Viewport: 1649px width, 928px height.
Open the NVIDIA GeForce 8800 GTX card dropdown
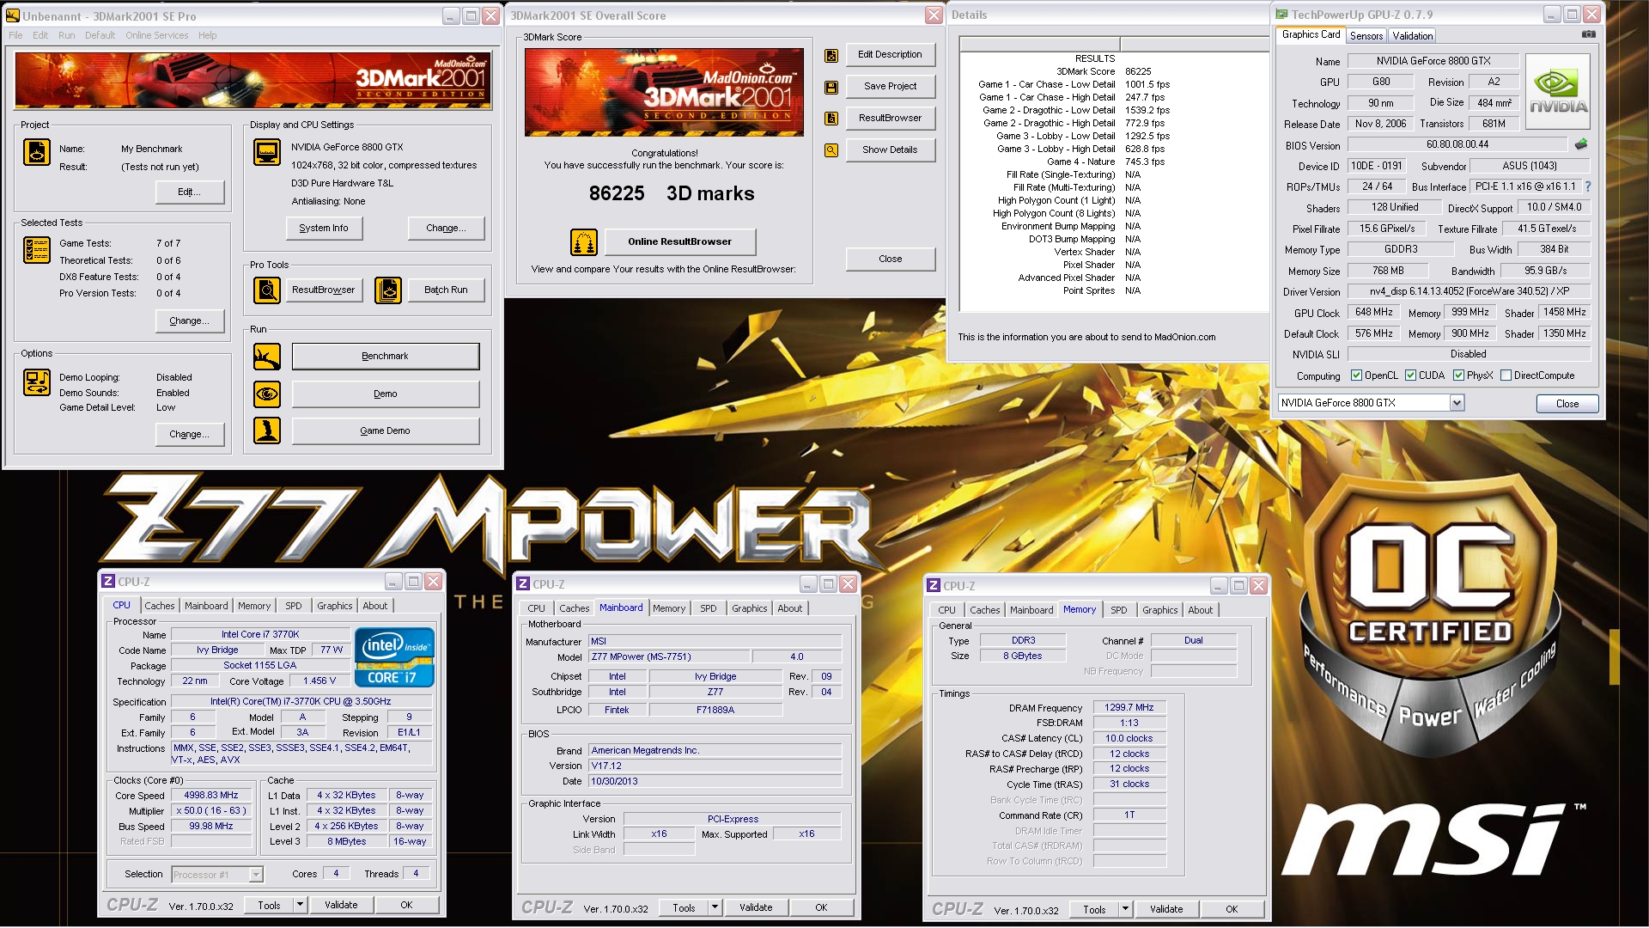[1457, 403]
